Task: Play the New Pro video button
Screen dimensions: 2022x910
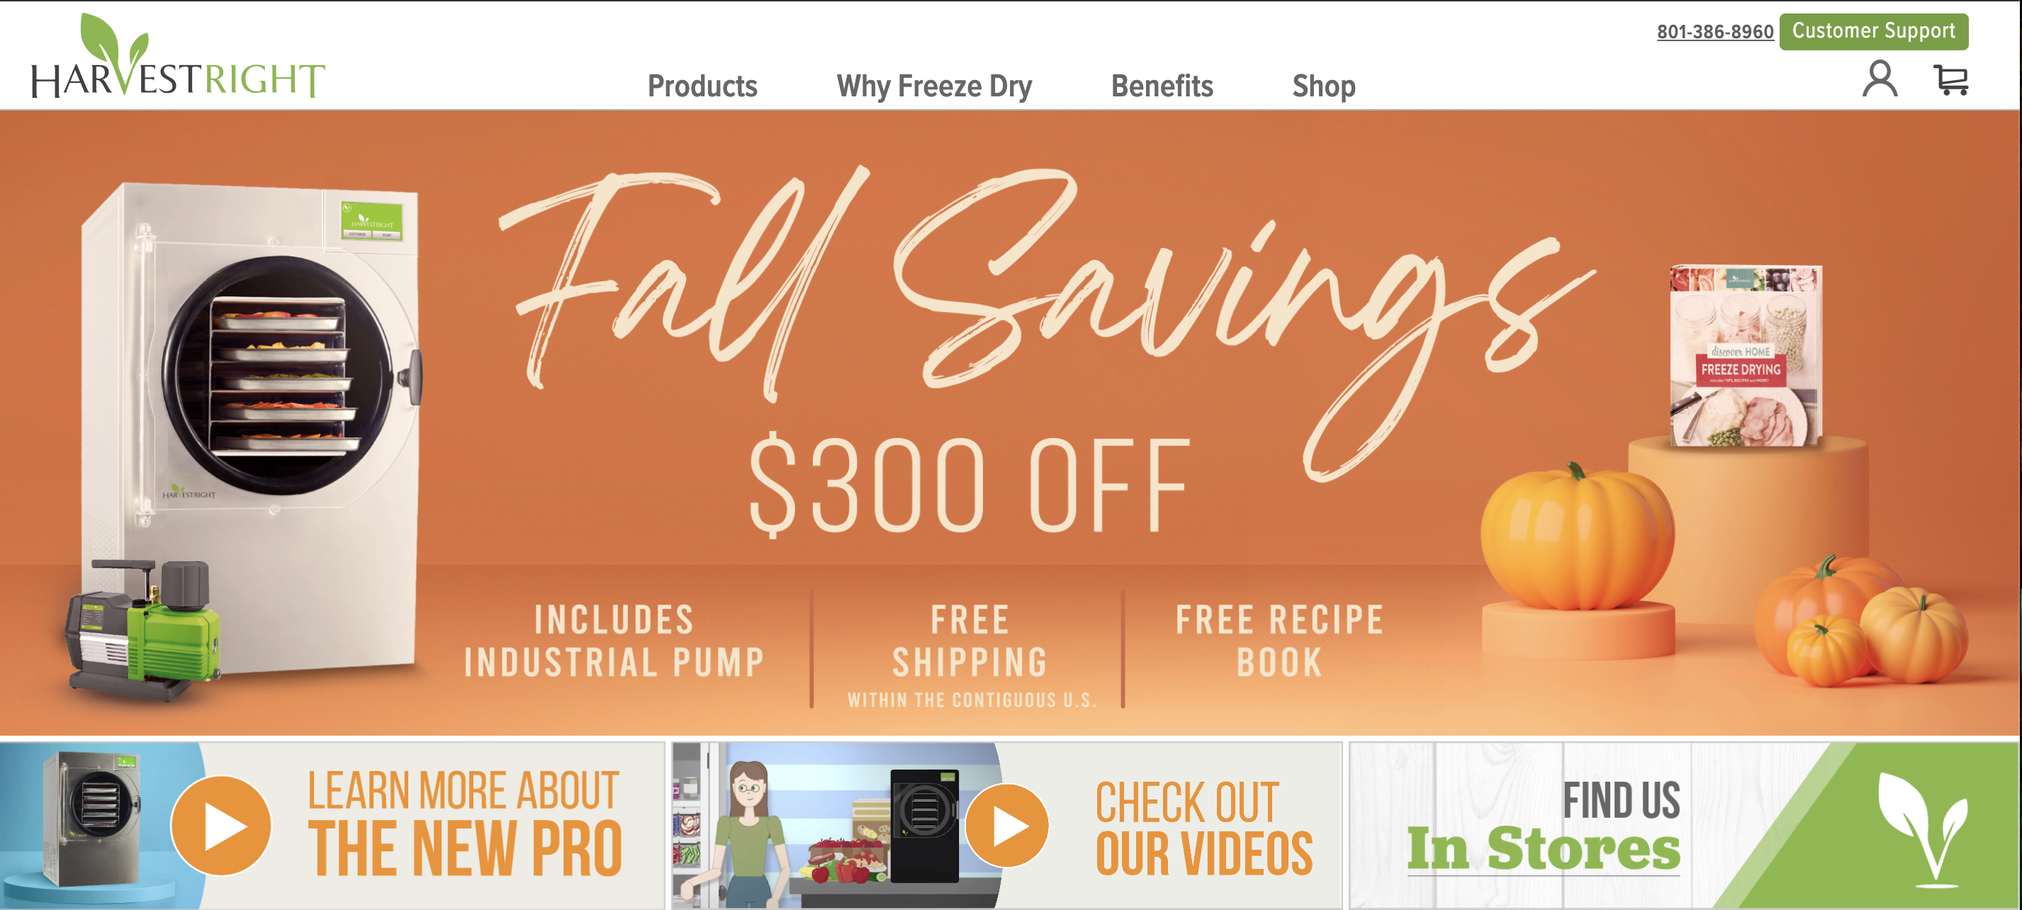Action: click(221, 825)
